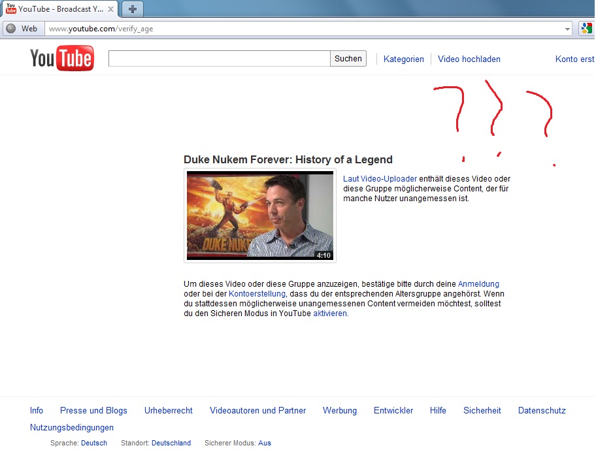Screen dimensions: 596x467
Task: Click the video title Duke Nukem Forever heading
Action: (288, 159)
